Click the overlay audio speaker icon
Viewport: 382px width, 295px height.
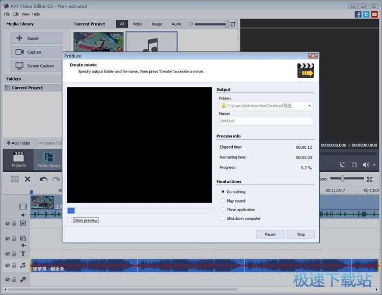[23, 245]
